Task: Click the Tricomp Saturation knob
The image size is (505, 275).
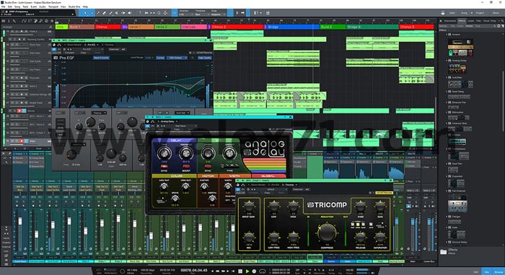Action: 380,238
